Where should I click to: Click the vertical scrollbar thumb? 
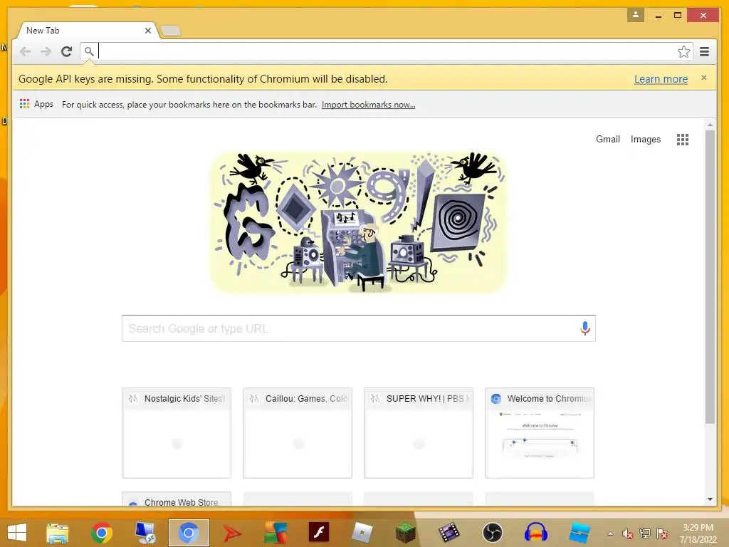click(710, 277)
